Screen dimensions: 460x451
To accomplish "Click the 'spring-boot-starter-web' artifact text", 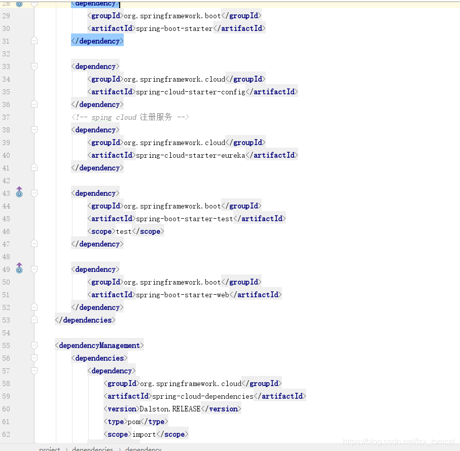I will tap(183, 295).
